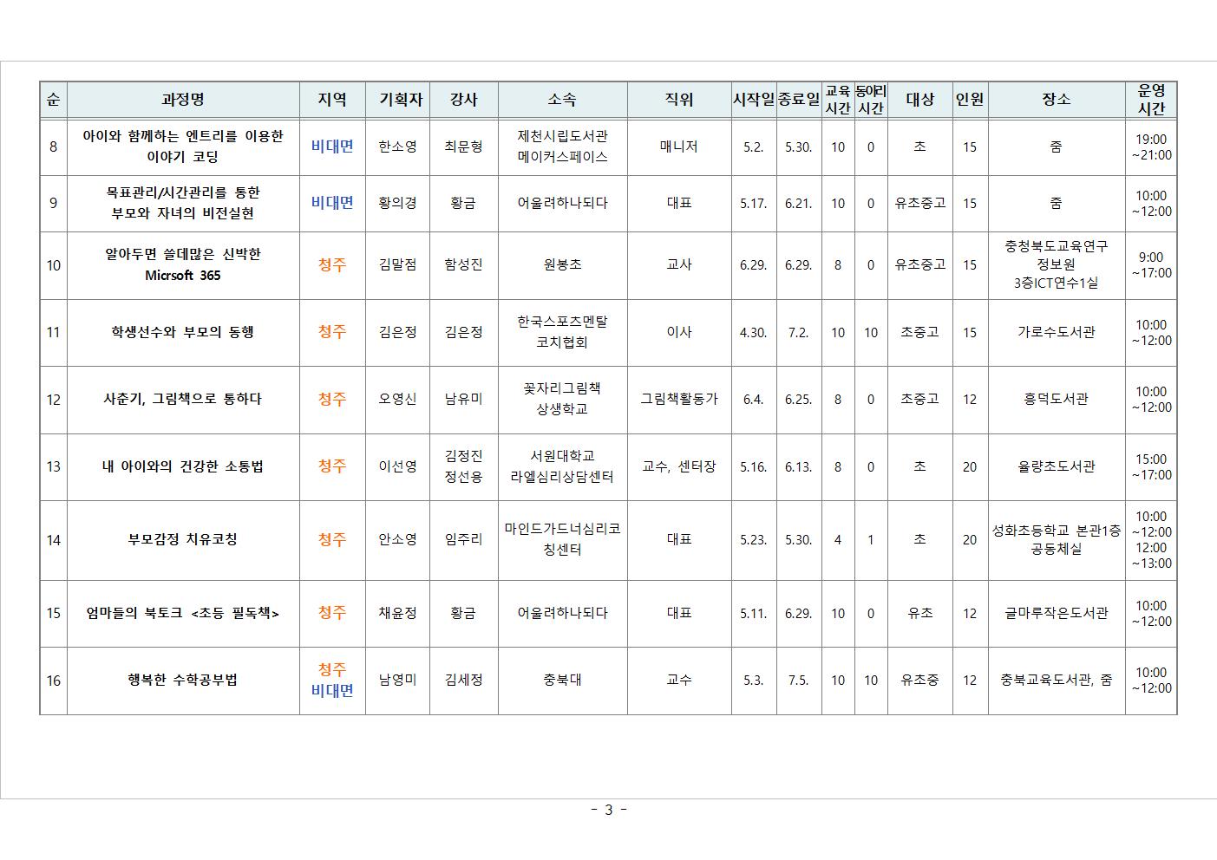This screenshot has height=860, width=1217.
Task: Click the 지역 column header
Action: pos(332,100)
